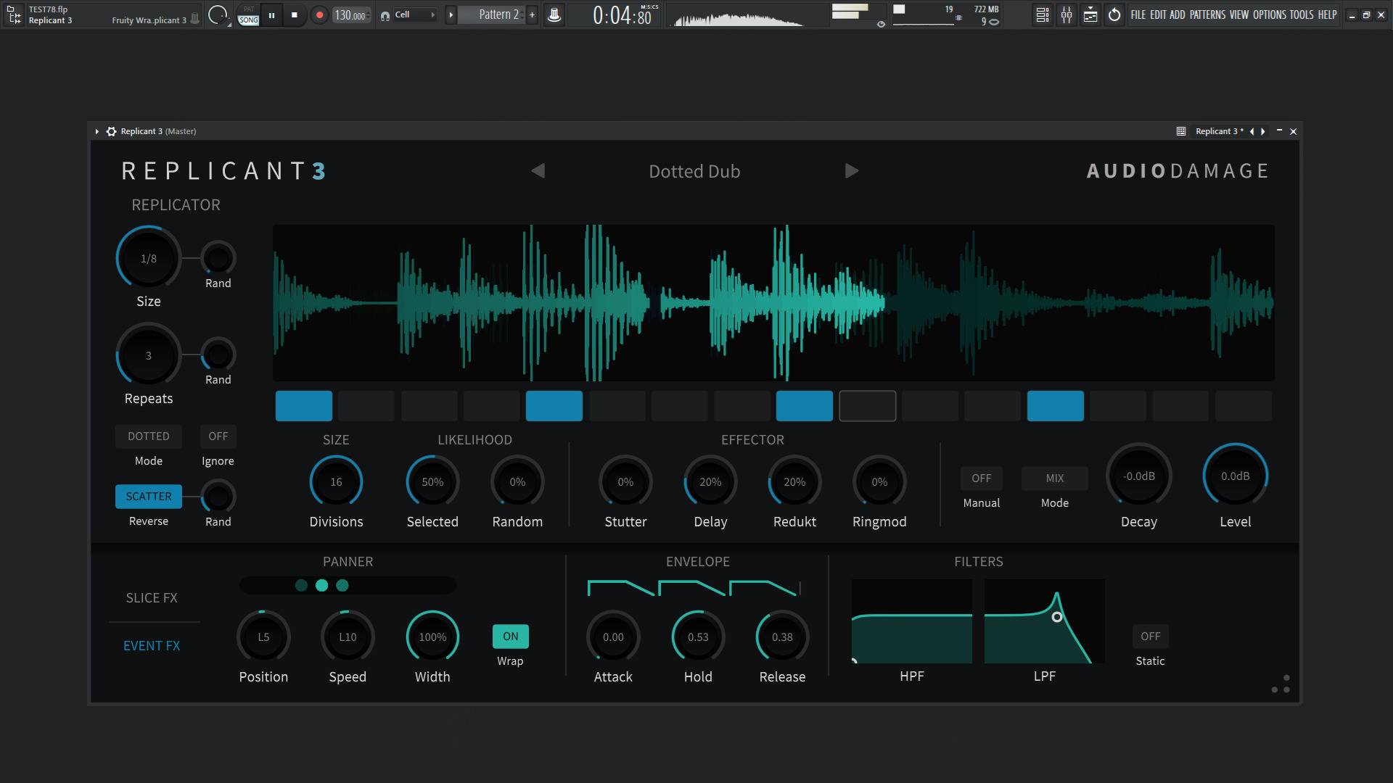Open the Pattern 2 selector dropdown

498,15
